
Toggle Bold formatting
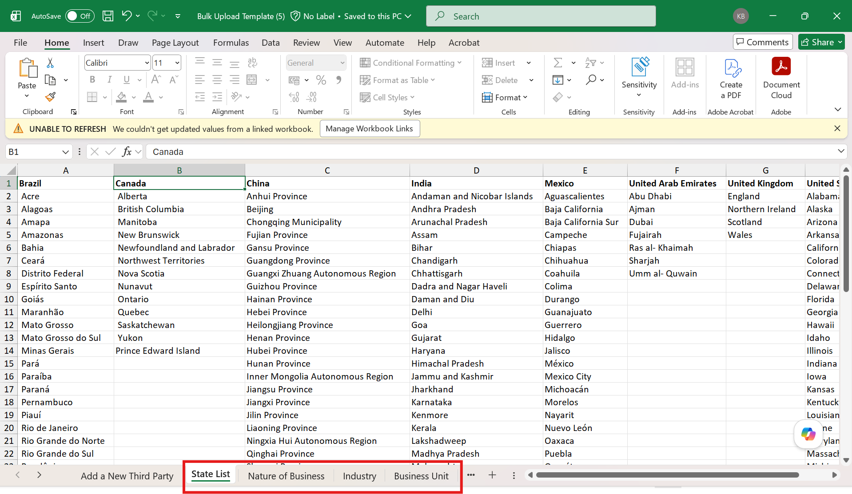(x=92, y=80)
